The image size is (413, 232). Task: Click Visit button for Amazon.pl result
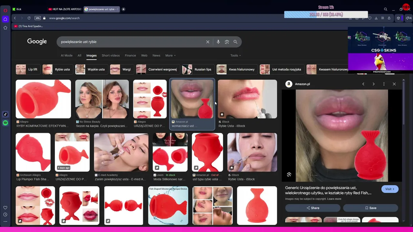[x=390, y=189]
